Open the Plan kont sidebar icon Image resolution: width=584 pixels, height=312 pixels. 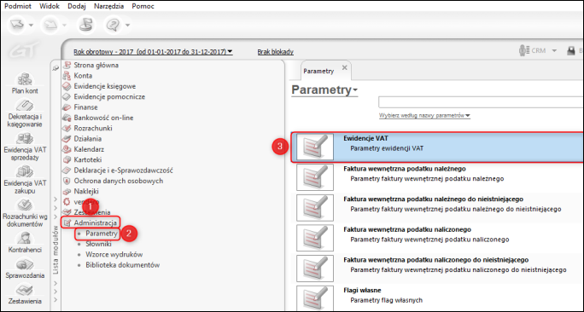tap(25, 79)
